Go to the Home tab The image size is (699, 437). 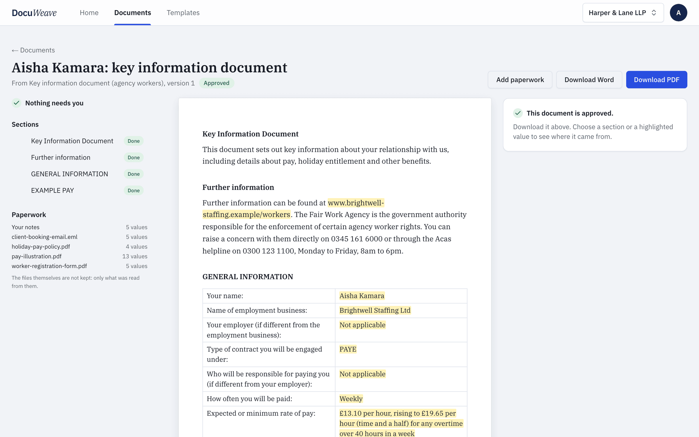[89, 13]
